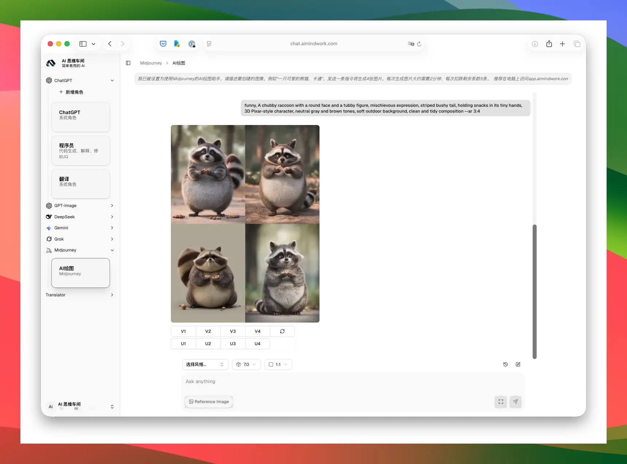Toggle Safari sidebar button in toolbar
Viewport: 627px width, 464px height.
83,44
